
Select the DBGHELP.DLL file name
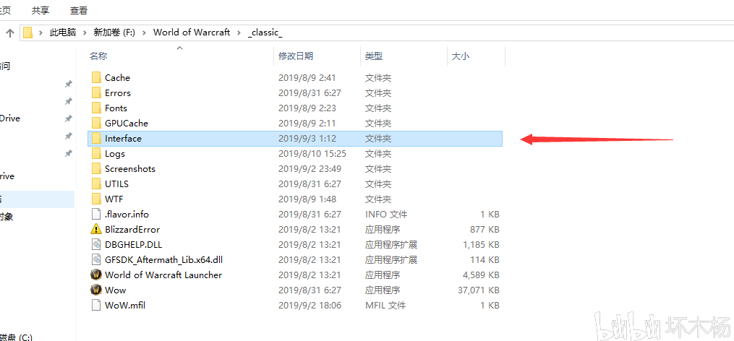tap(133, 245)
